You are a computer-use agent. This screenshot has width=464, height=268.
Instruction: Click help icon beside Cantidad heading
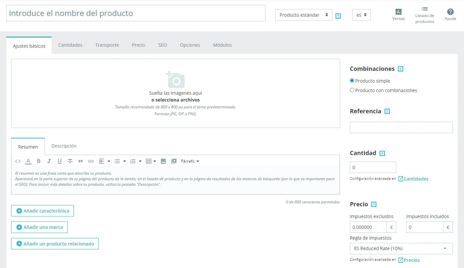pos(382,153)
